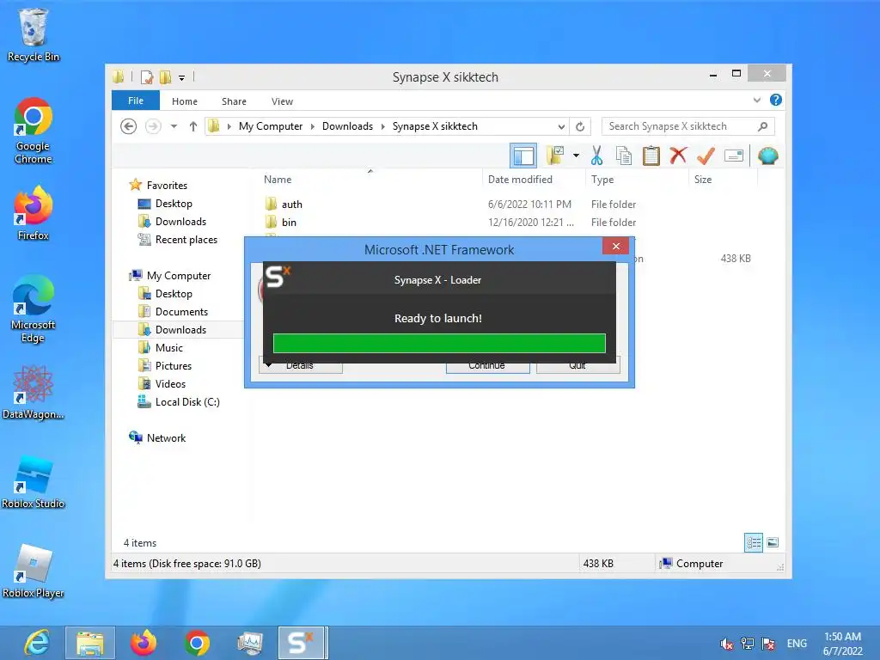Image resolution: width=880 pixels, height=660 pixels.
Task: Open the Share ribbon tab
Action: tap(234, 101)
